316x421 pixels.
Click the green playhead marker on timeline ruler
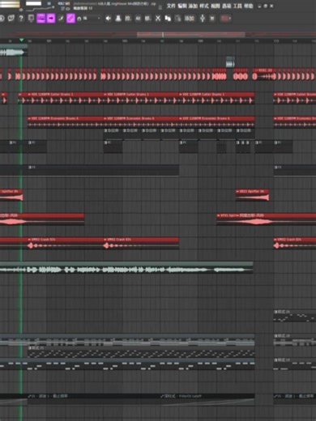21,40
